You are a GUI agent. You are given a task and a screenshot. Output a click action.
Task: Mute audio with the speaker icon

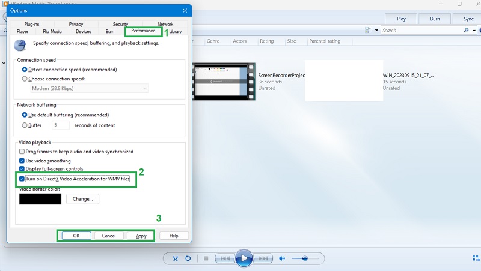click(x=282, y=258)
